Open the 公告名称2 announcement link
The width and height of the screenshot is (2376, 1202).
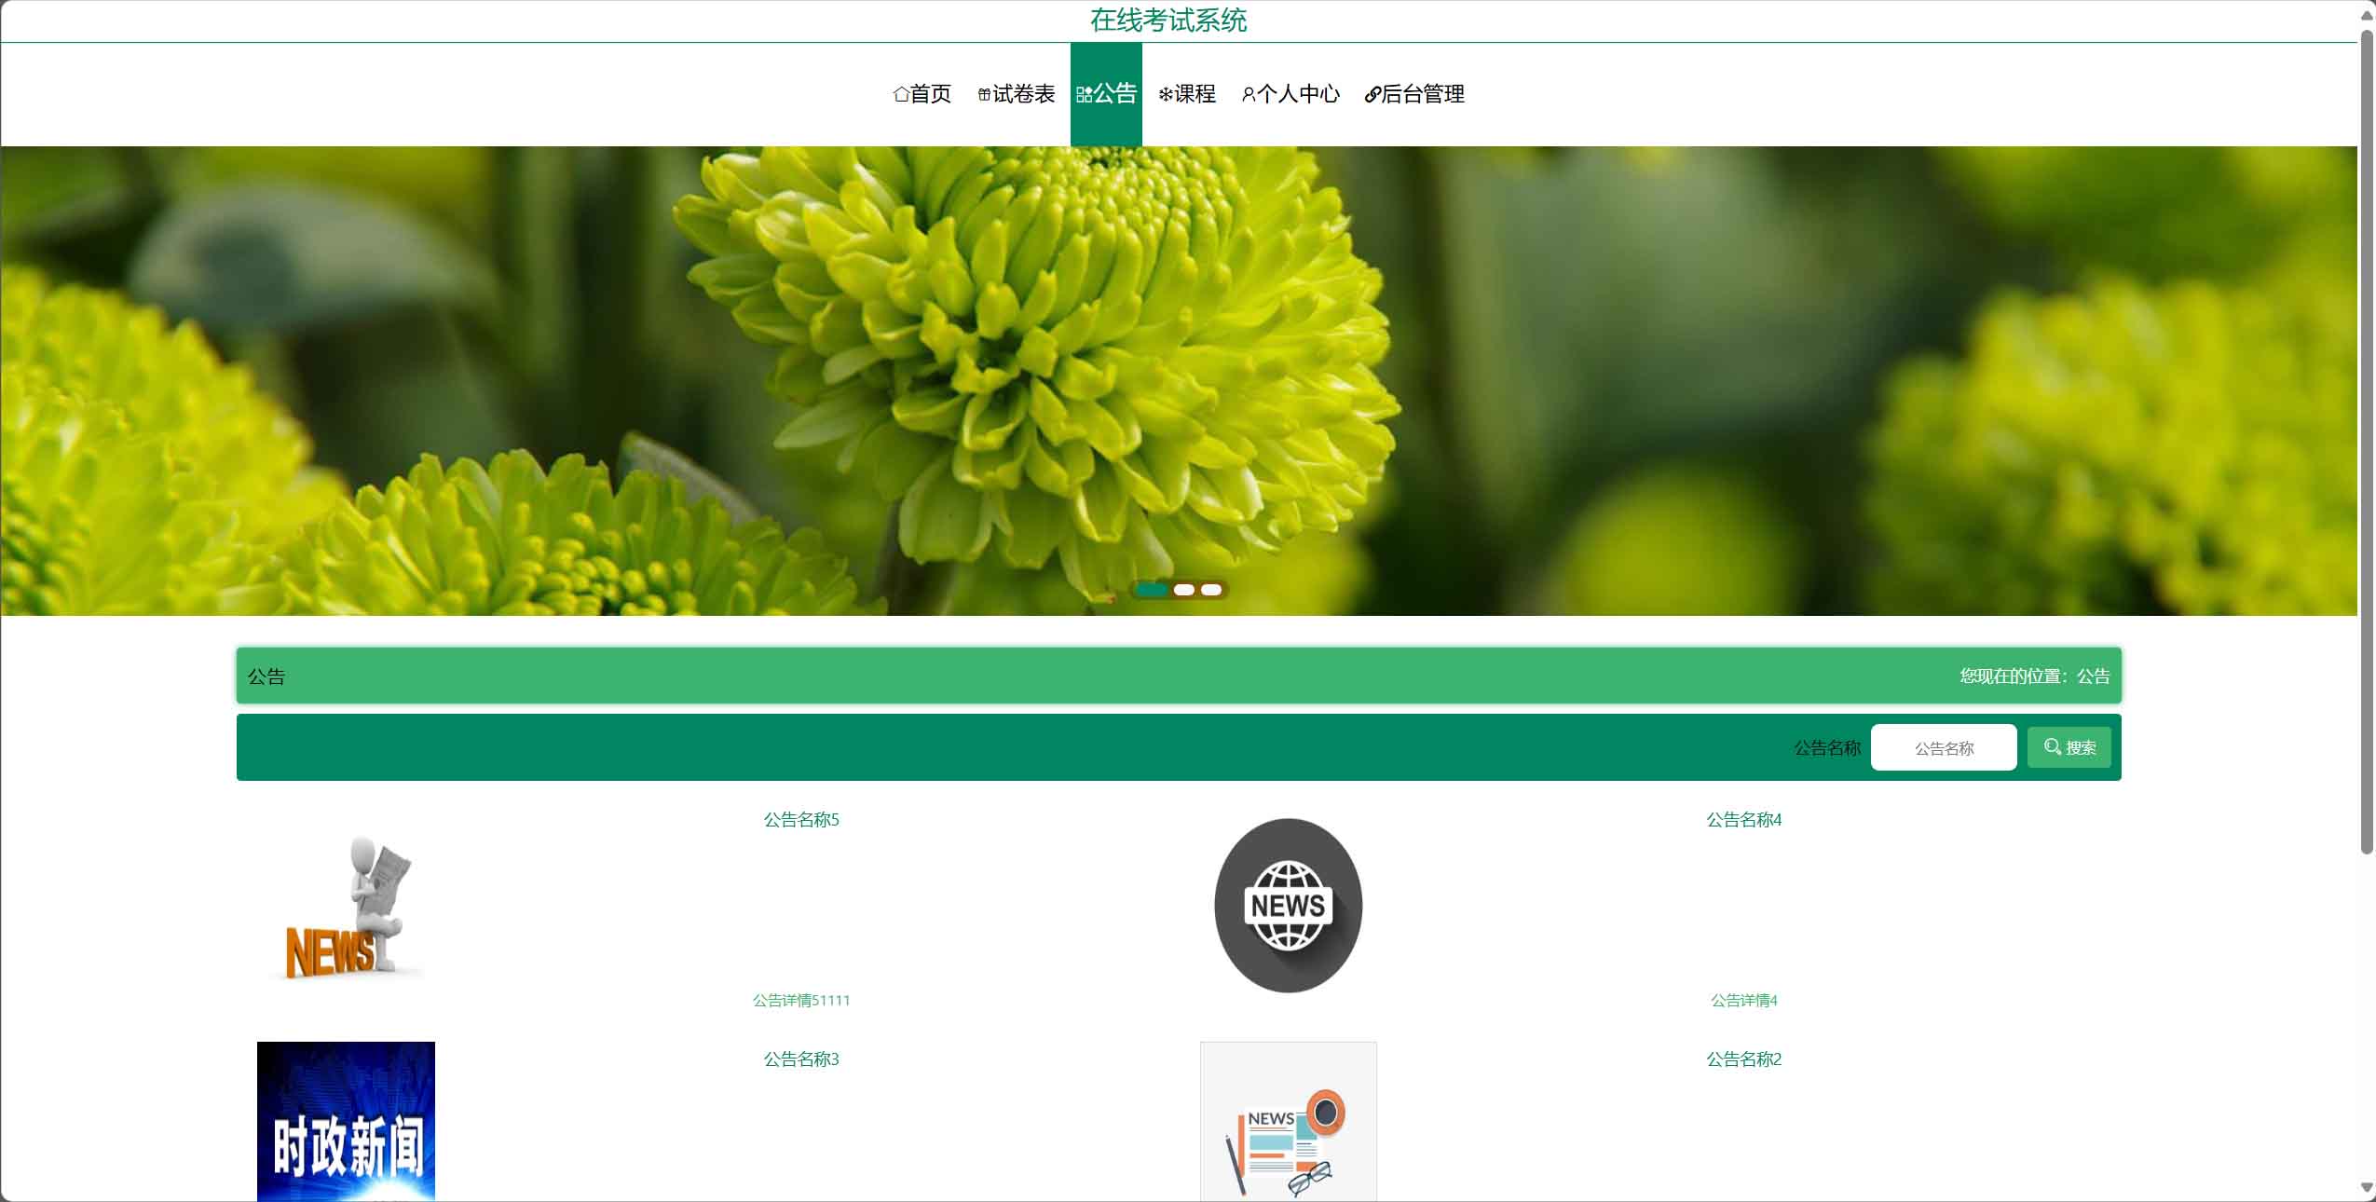coord(1743,1059)
